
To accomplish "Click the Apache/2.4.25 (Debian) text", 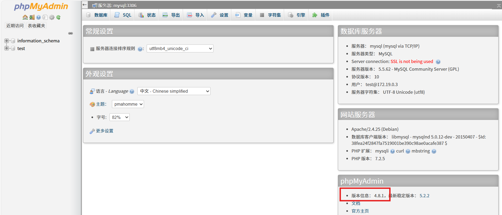I will point(375,129).
